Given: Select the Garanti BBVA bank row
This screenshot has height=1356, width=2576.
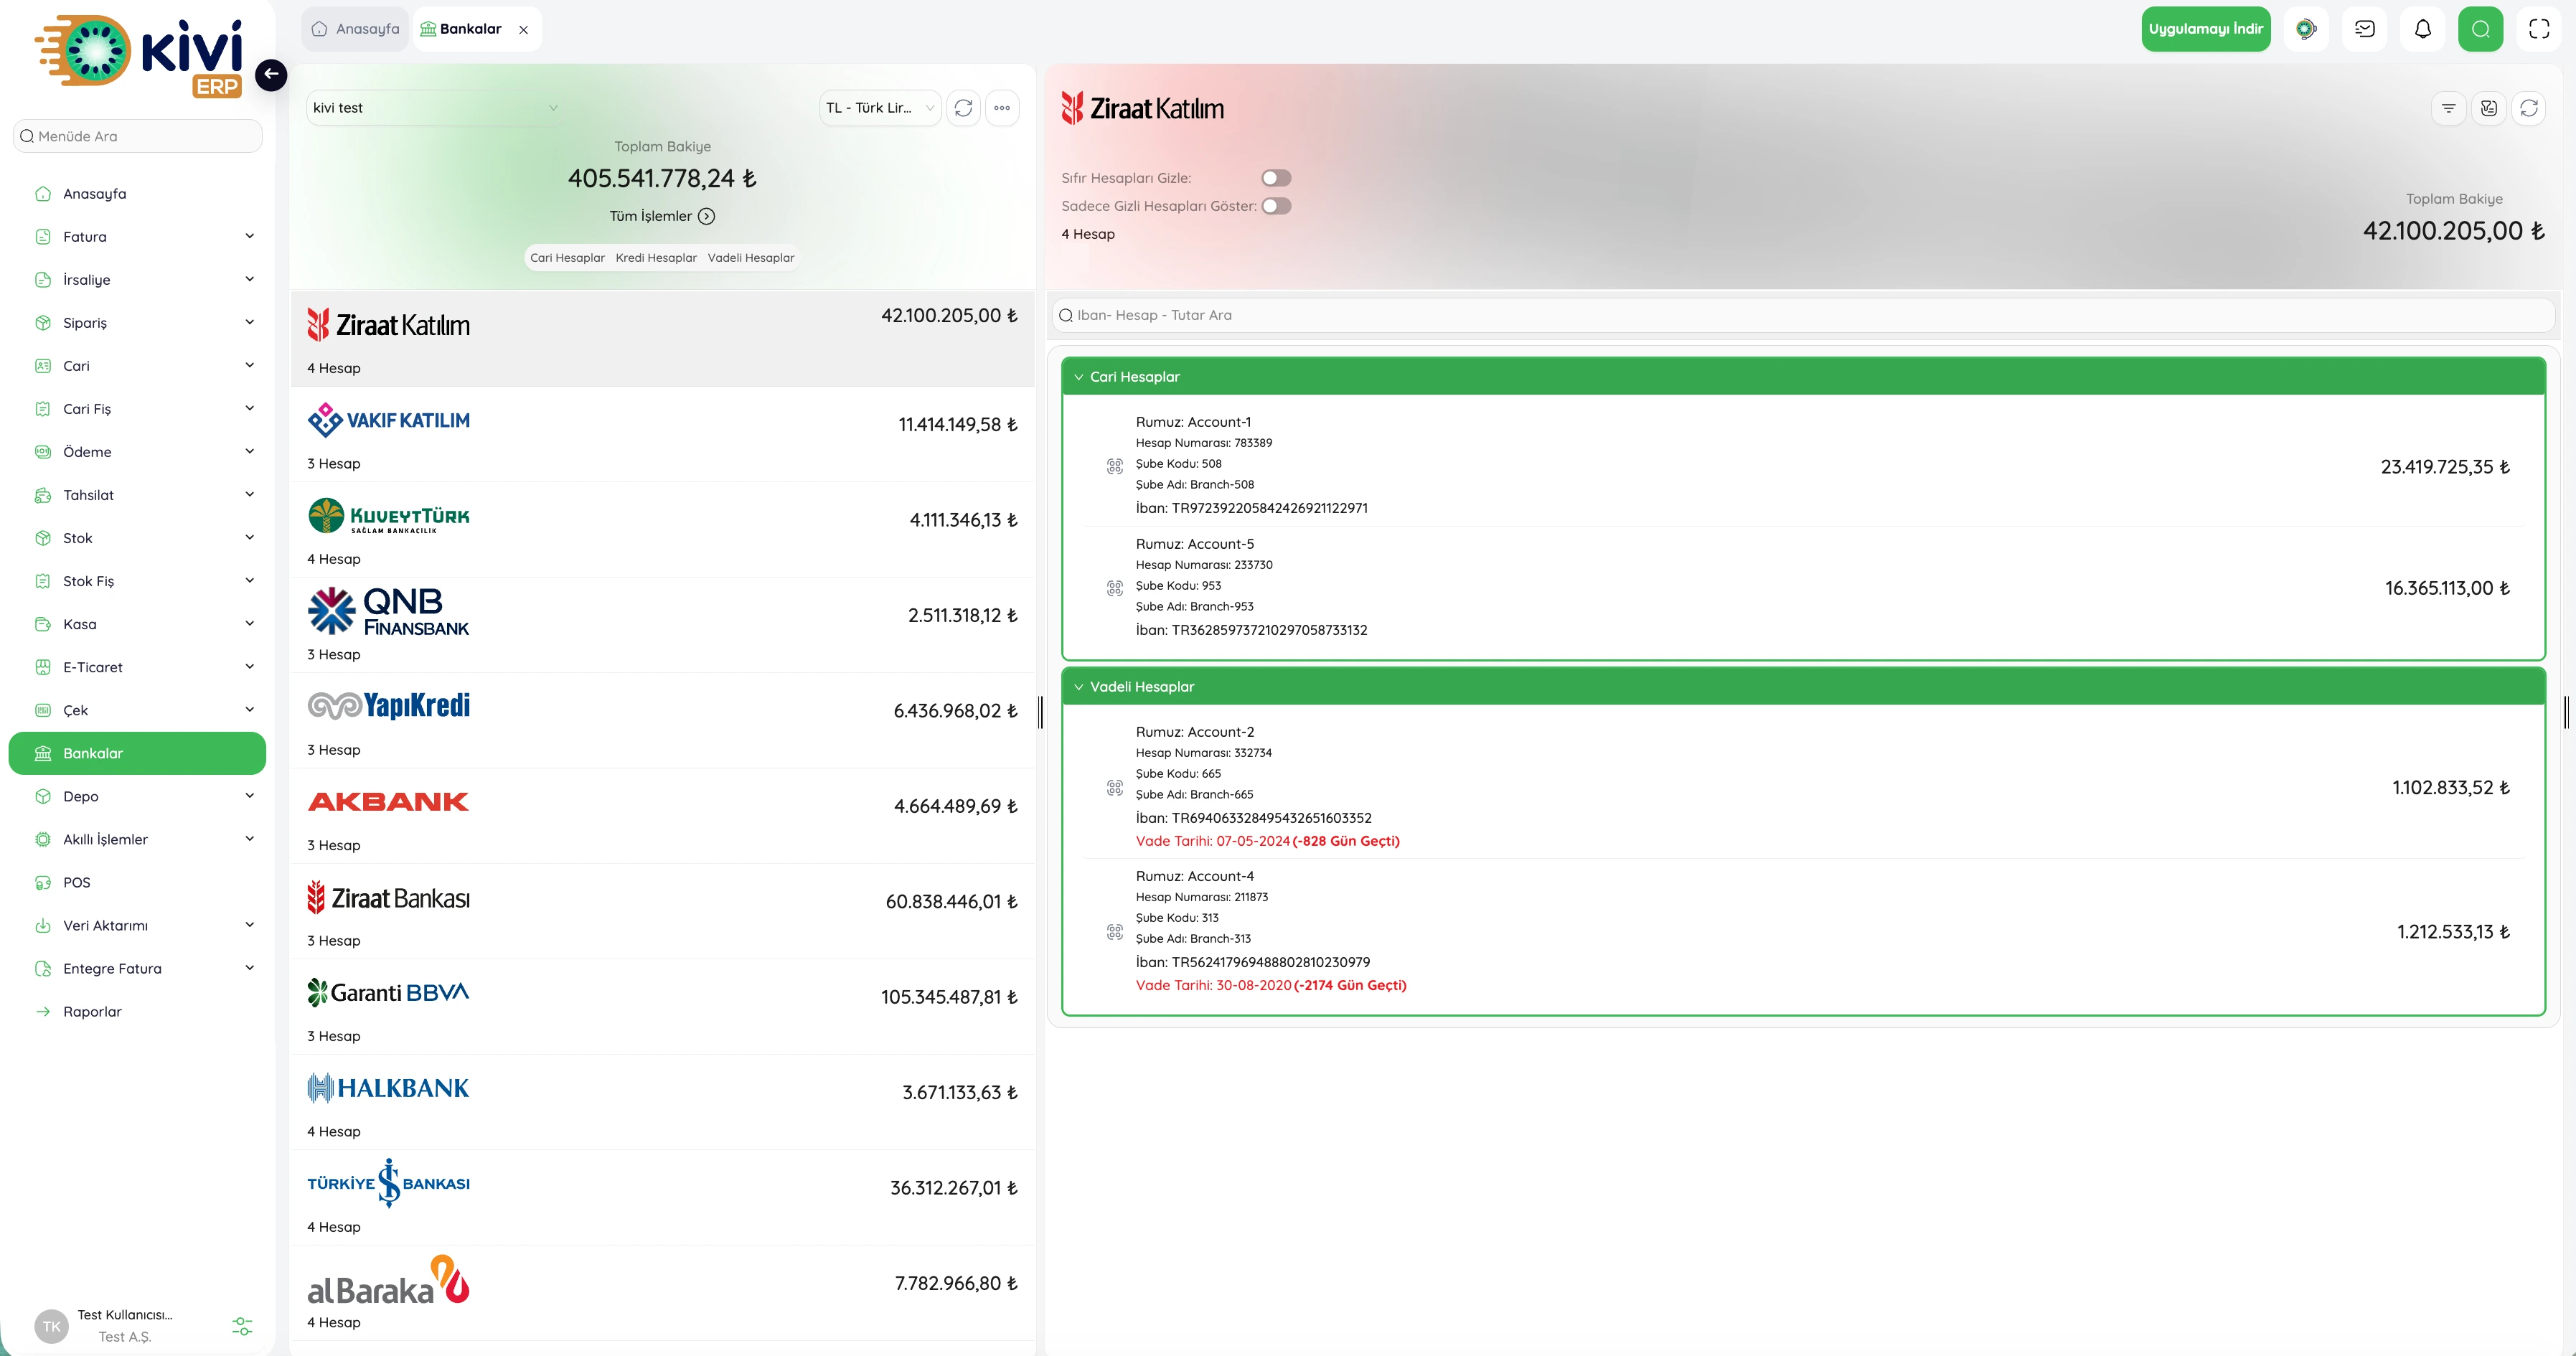Looking at the screenshot, I should click(x=662, y=1007).
